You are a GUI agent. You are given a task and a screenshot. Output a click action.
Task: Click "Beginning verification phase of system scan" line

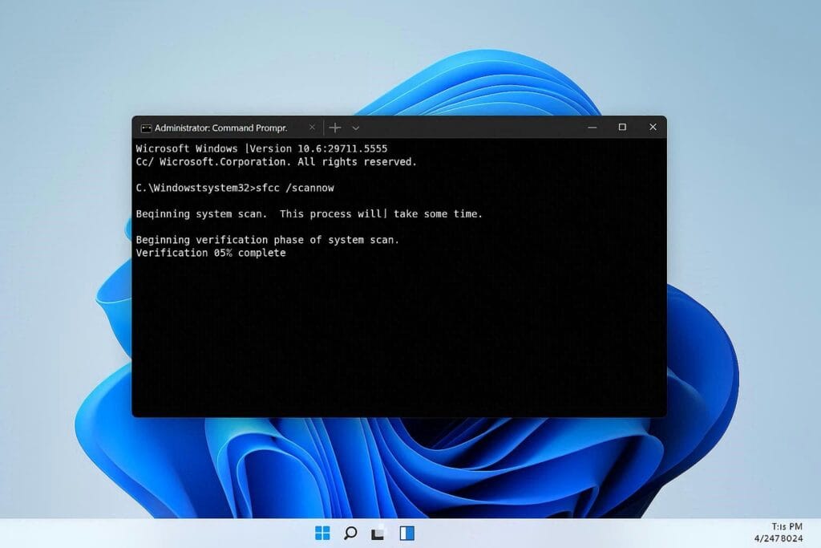pyautogui.click(x=267, y=240)
